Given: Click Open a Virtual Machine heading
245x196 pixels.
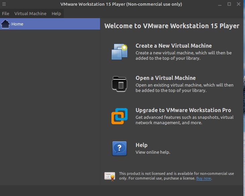Looking at the screenshot, I should coord(165,78).
